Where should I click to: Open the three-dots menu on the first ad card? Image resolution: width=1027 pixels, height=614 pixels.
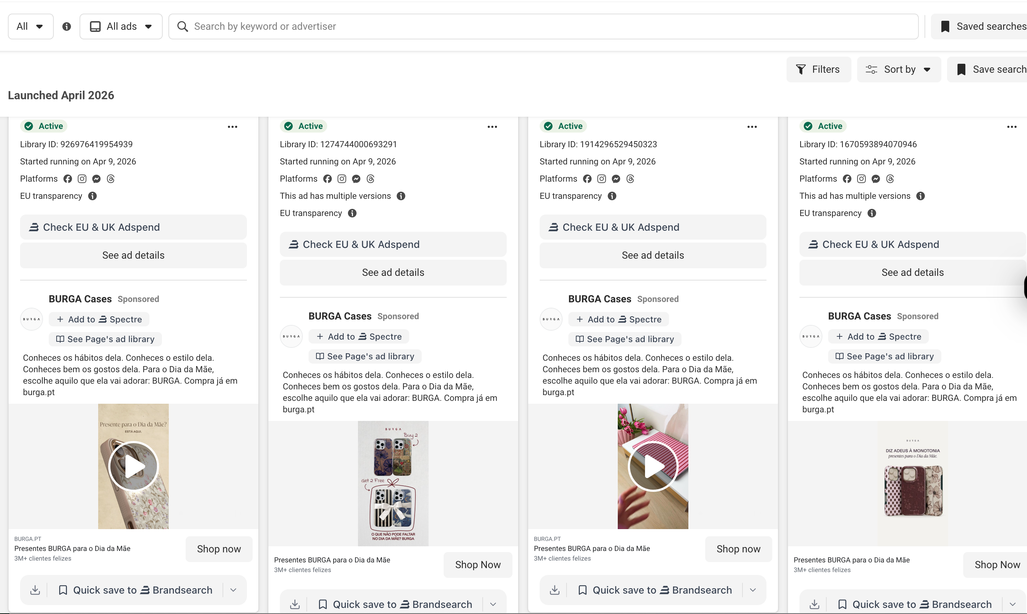pyautogui.click(x=233, y=126)
